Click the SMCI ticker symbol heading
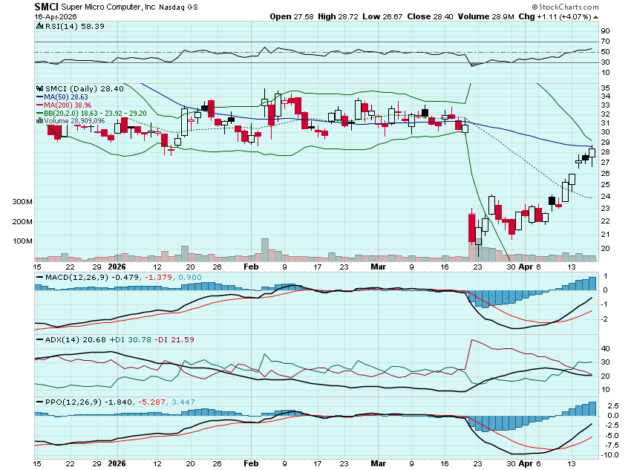The width and height of the screenshot is (631, 470). (46, 7)
